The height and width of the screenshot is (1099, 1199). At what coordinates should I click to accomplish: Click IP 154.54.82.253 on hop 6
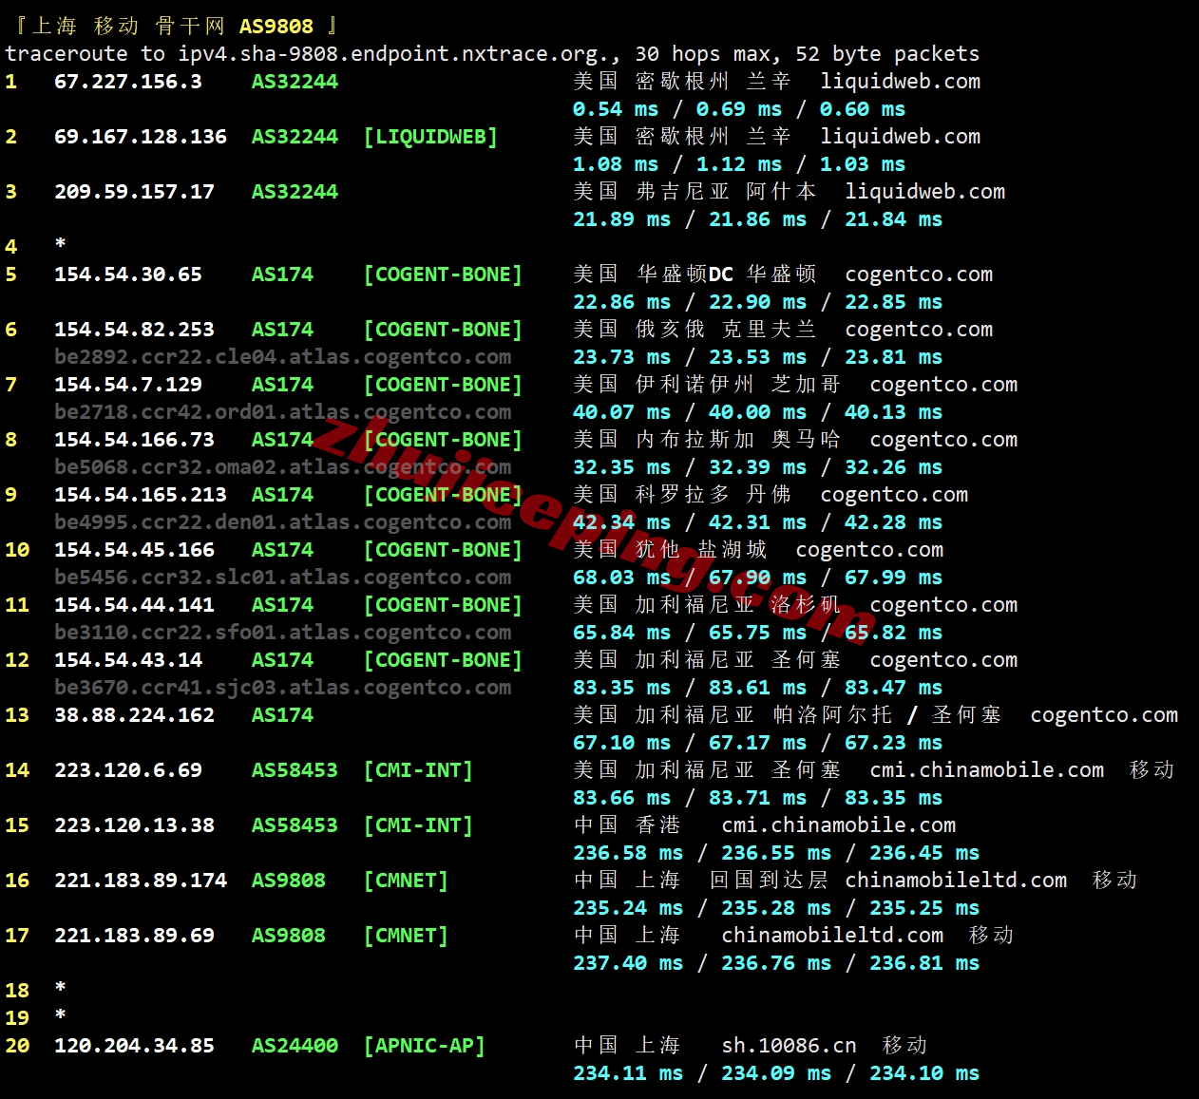pos(134,330)
